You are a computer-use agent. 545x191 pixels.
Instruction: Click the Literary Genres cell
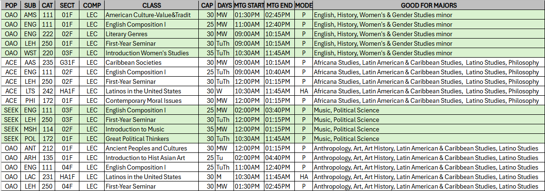152,34
